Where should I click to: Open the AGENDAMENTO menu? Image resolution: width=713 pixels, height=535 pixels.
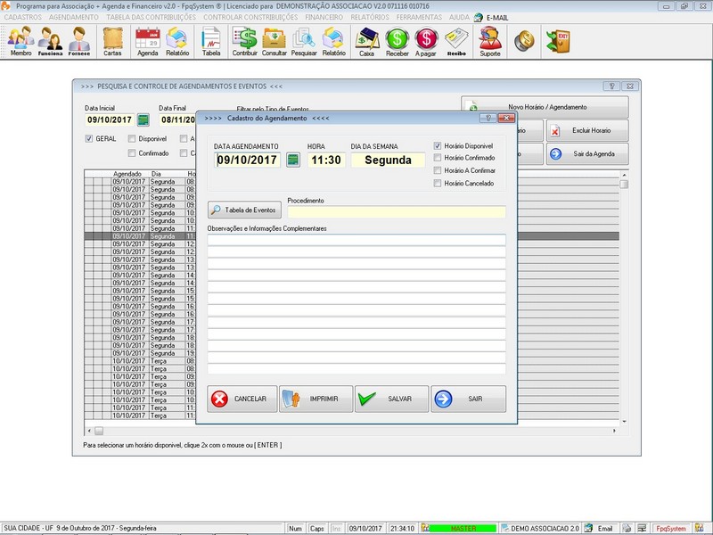tap(74, 17)
